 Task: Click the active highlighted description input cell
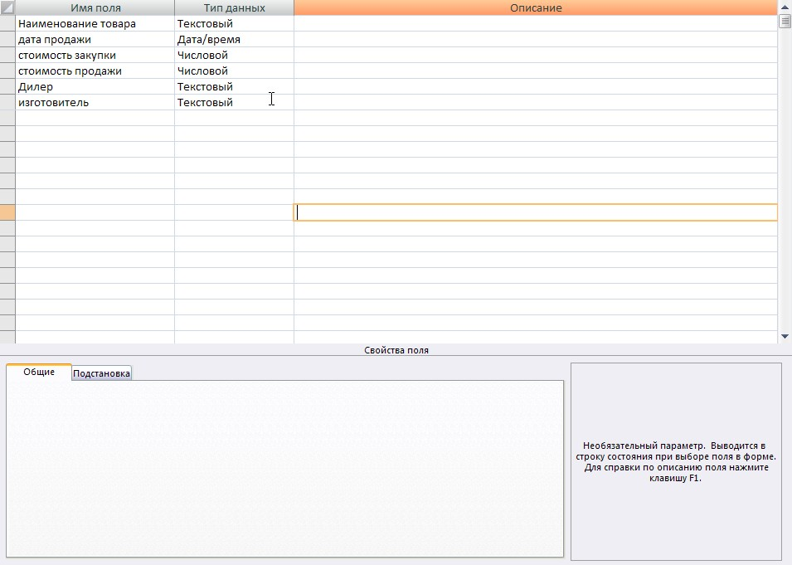[x=536, y=212]
